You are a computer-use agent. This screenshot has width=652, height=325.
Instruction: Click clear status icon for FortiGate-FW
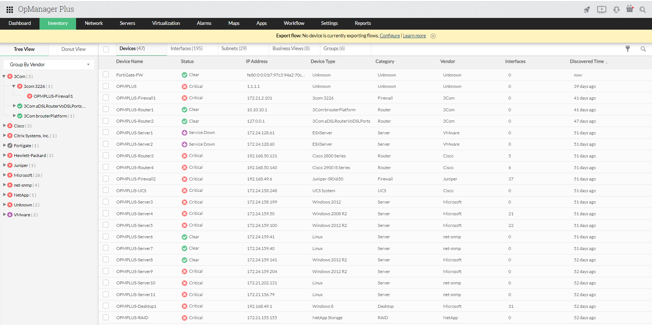point(185,75)
